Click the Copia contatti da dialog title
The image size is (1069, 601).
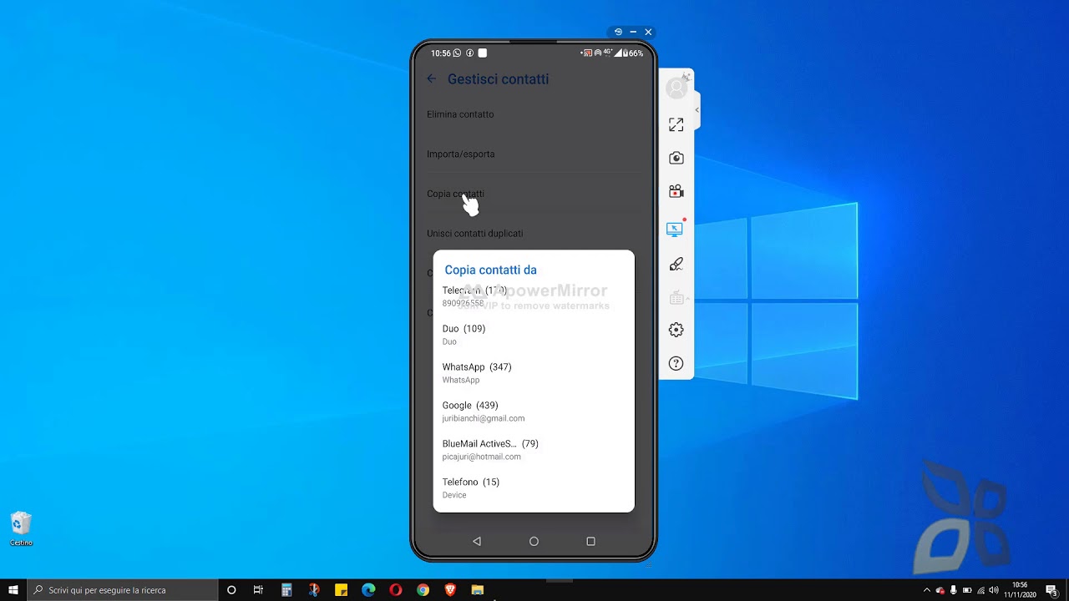pyautogui.click(x=490, y=270)
